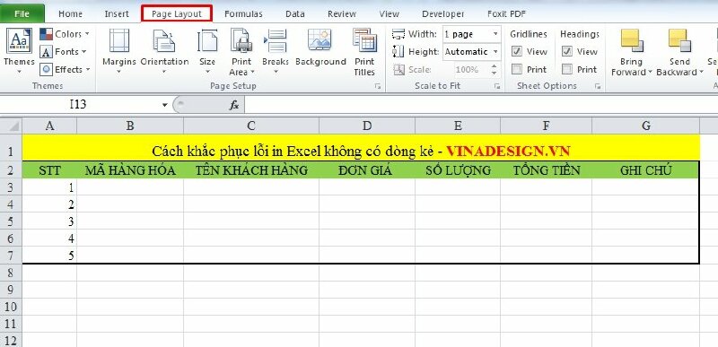
Task: Click the Name Box showing I13
Action: coord(78,105)
